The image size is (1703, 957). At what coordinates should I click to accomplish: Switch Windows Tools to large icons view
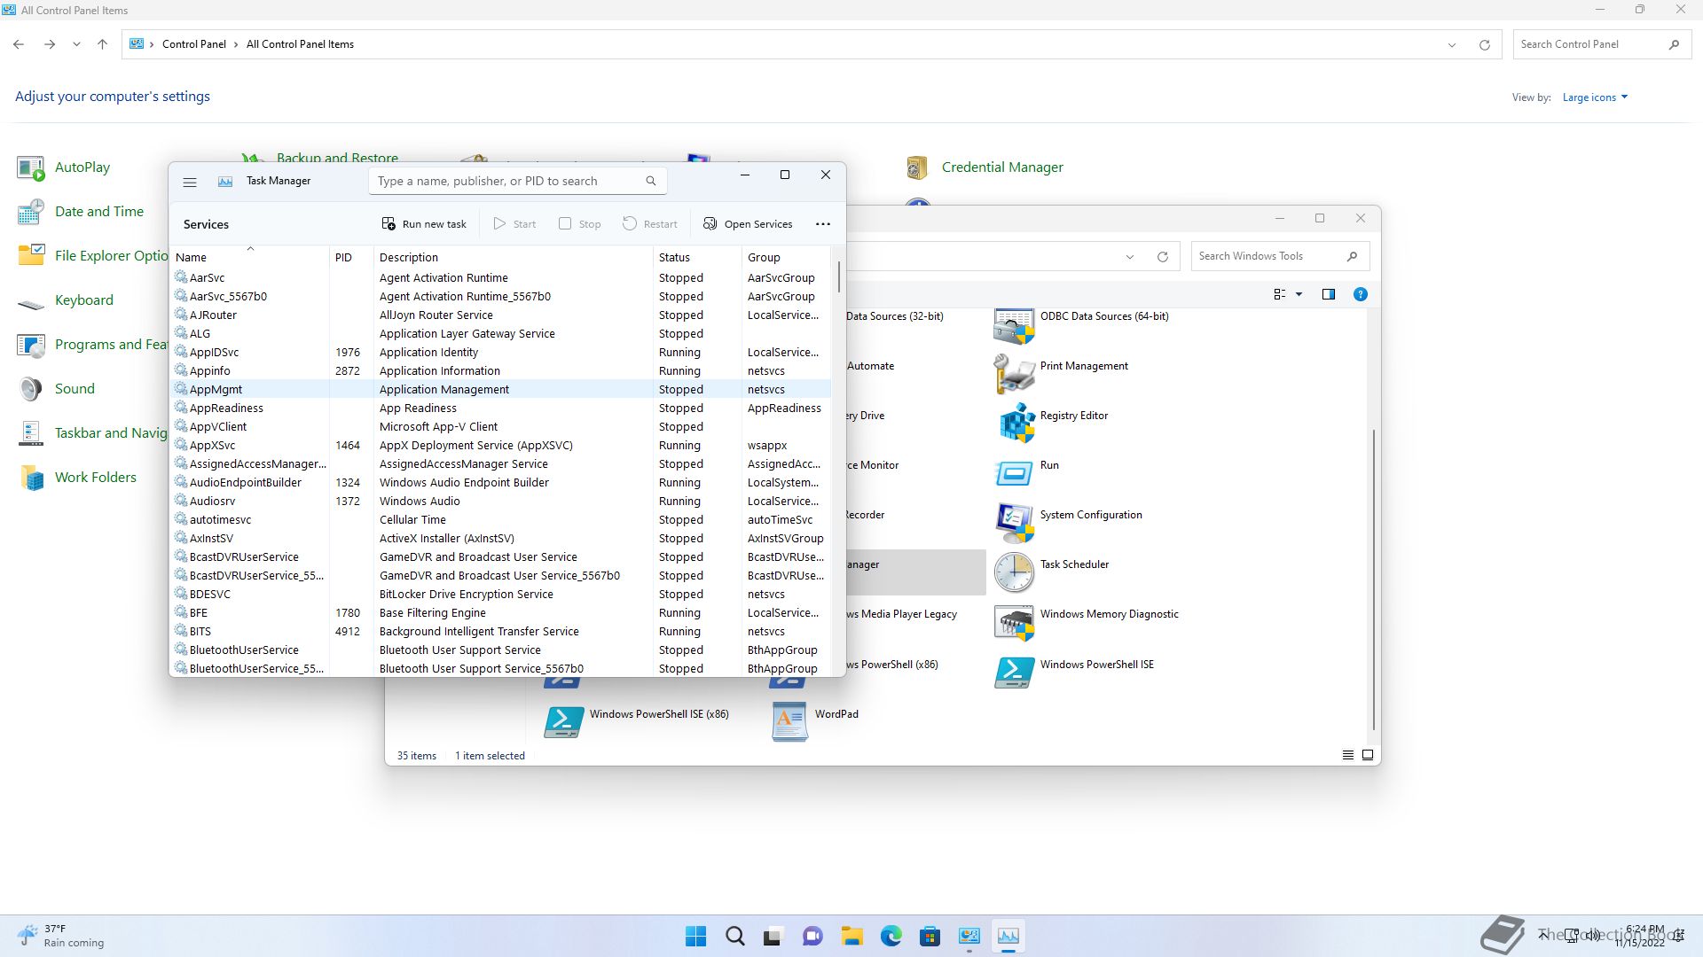coord(1368,755)
